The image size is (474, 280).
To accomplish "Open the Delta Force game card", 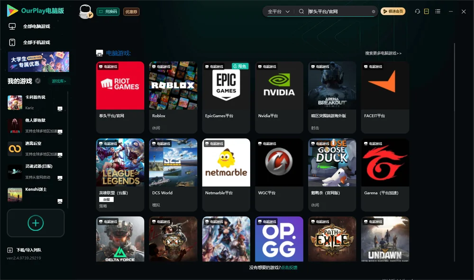I will click(x=120, y=239).
